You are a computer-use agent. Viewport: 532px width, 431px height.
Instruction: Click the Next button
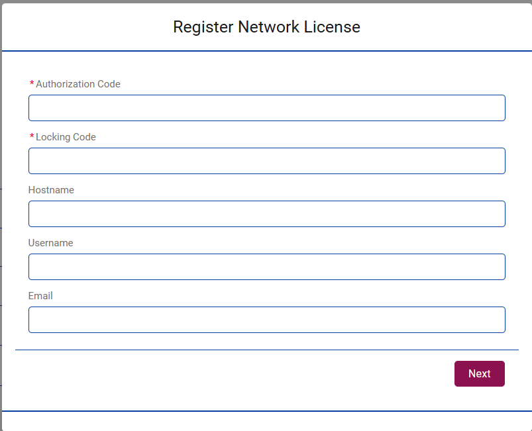point(480,373)
